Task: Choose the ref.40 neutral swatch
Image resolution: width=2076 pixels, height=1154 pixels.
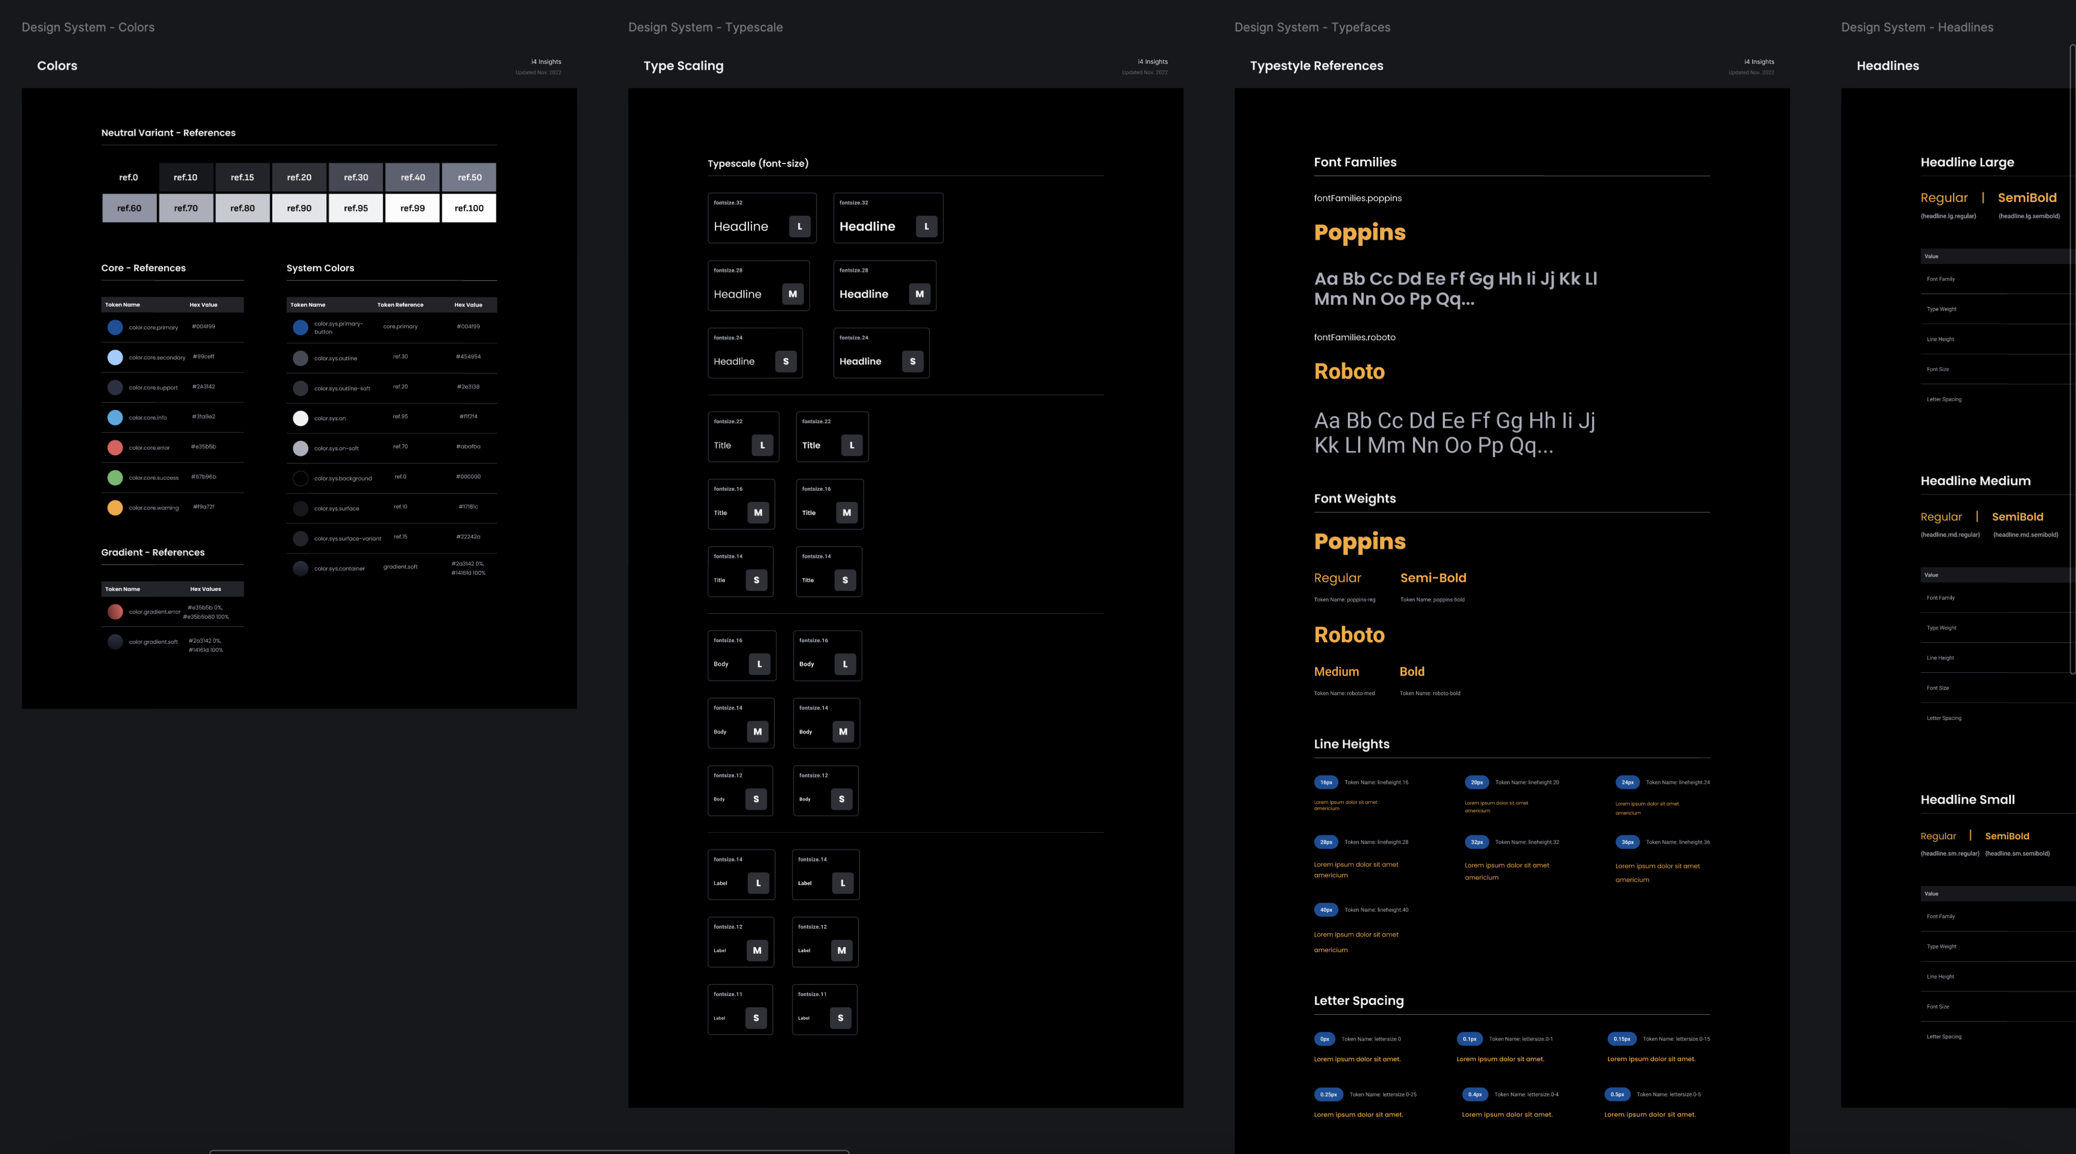Action: [413, 177]
